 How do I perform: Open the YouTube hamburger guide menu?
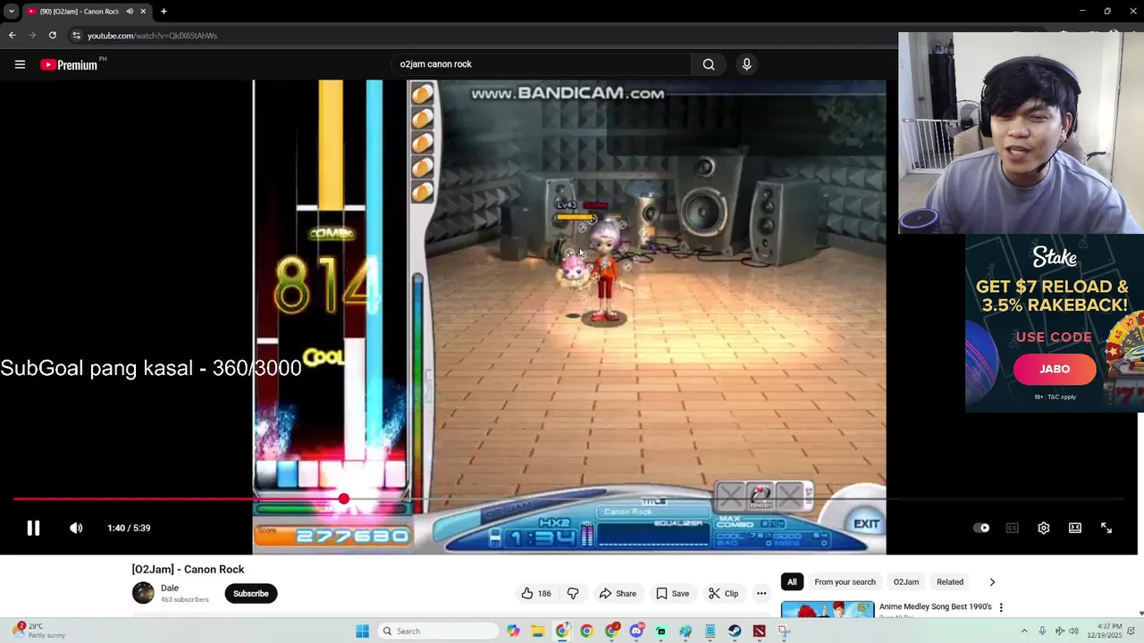20,64
